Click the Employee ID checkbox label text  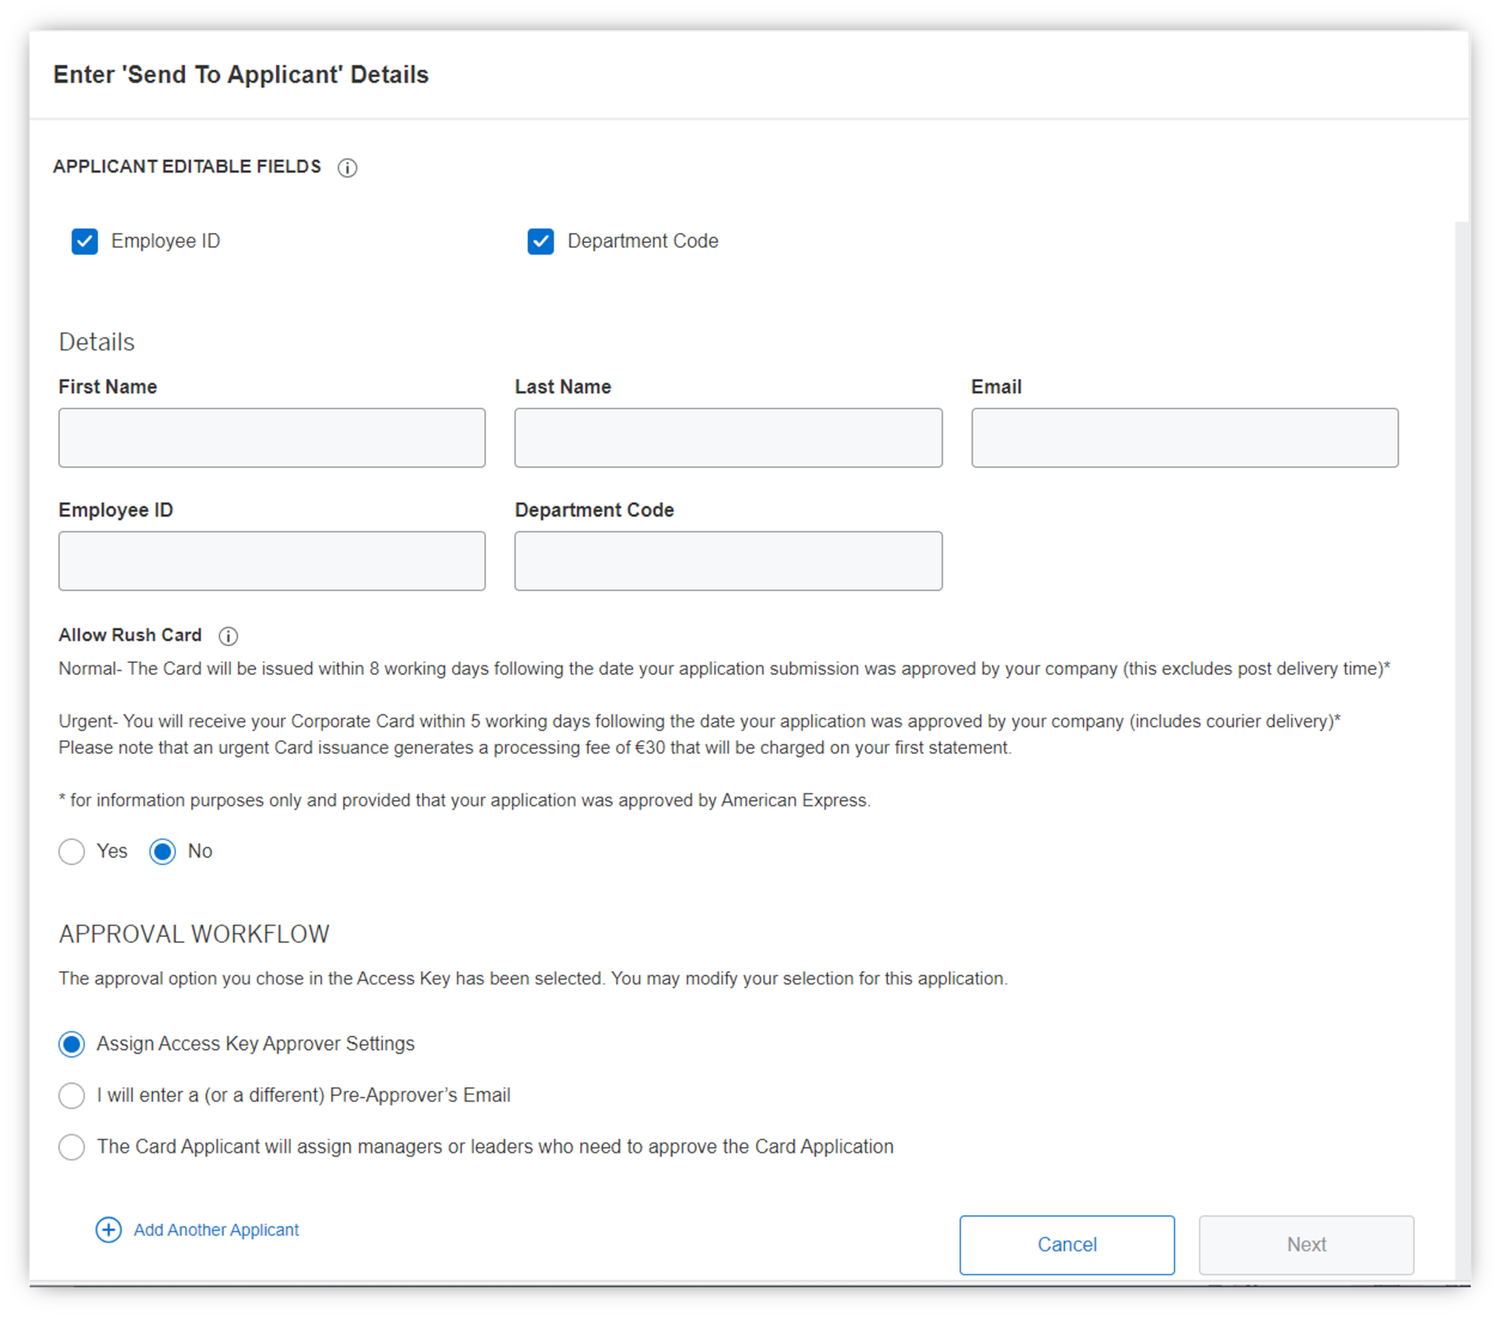click(165, 242)
